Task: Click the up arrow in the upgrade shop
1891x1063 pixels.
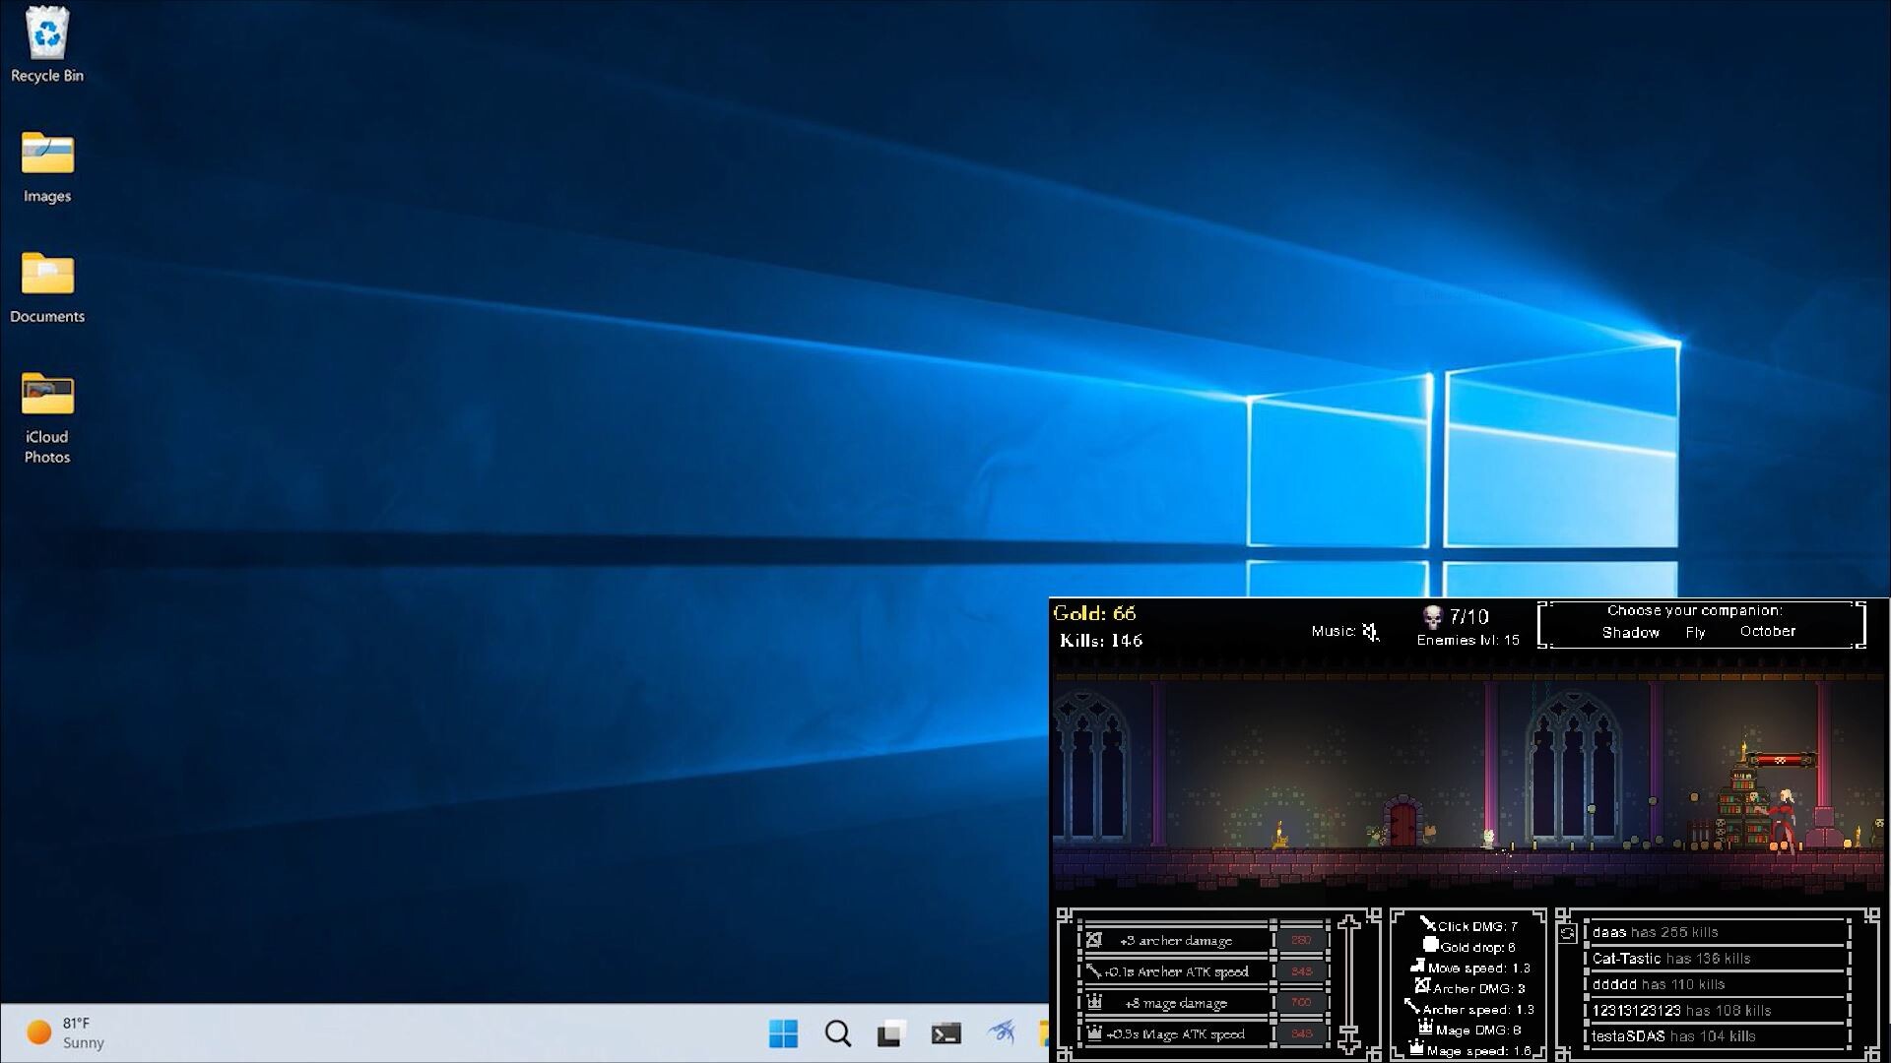Action: (x=1348, y=924)
